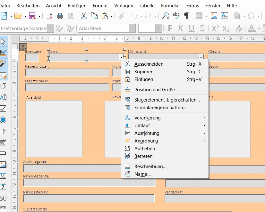Choose Steuerelement-Eigenschaften from context menu
This screenshot has width=265, height=212.
tap(165, 100)
